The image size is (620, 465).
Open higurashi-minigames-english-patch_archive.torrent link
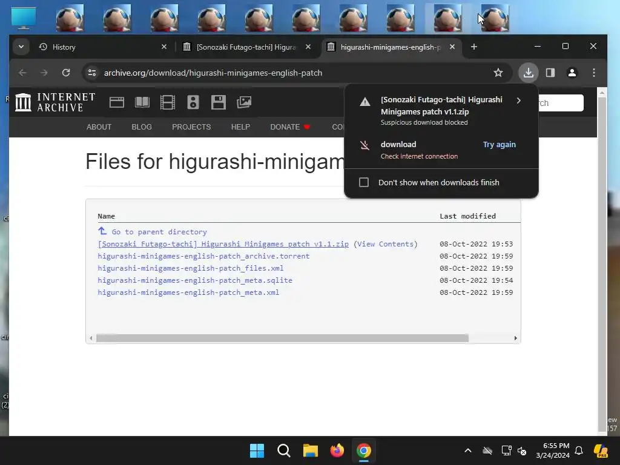click(203, 256)
